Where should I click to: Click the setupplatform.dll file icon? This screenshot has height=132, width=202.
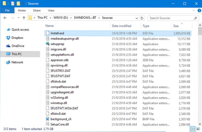48,54
